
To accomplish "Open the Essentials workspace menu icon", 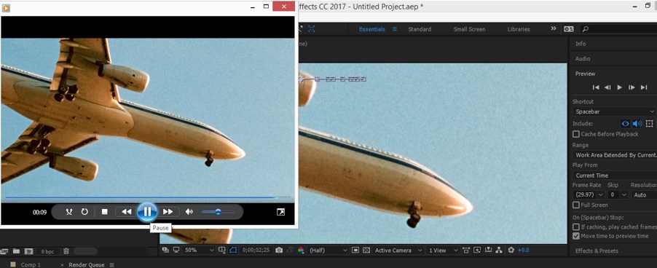I will pos(395,29).
